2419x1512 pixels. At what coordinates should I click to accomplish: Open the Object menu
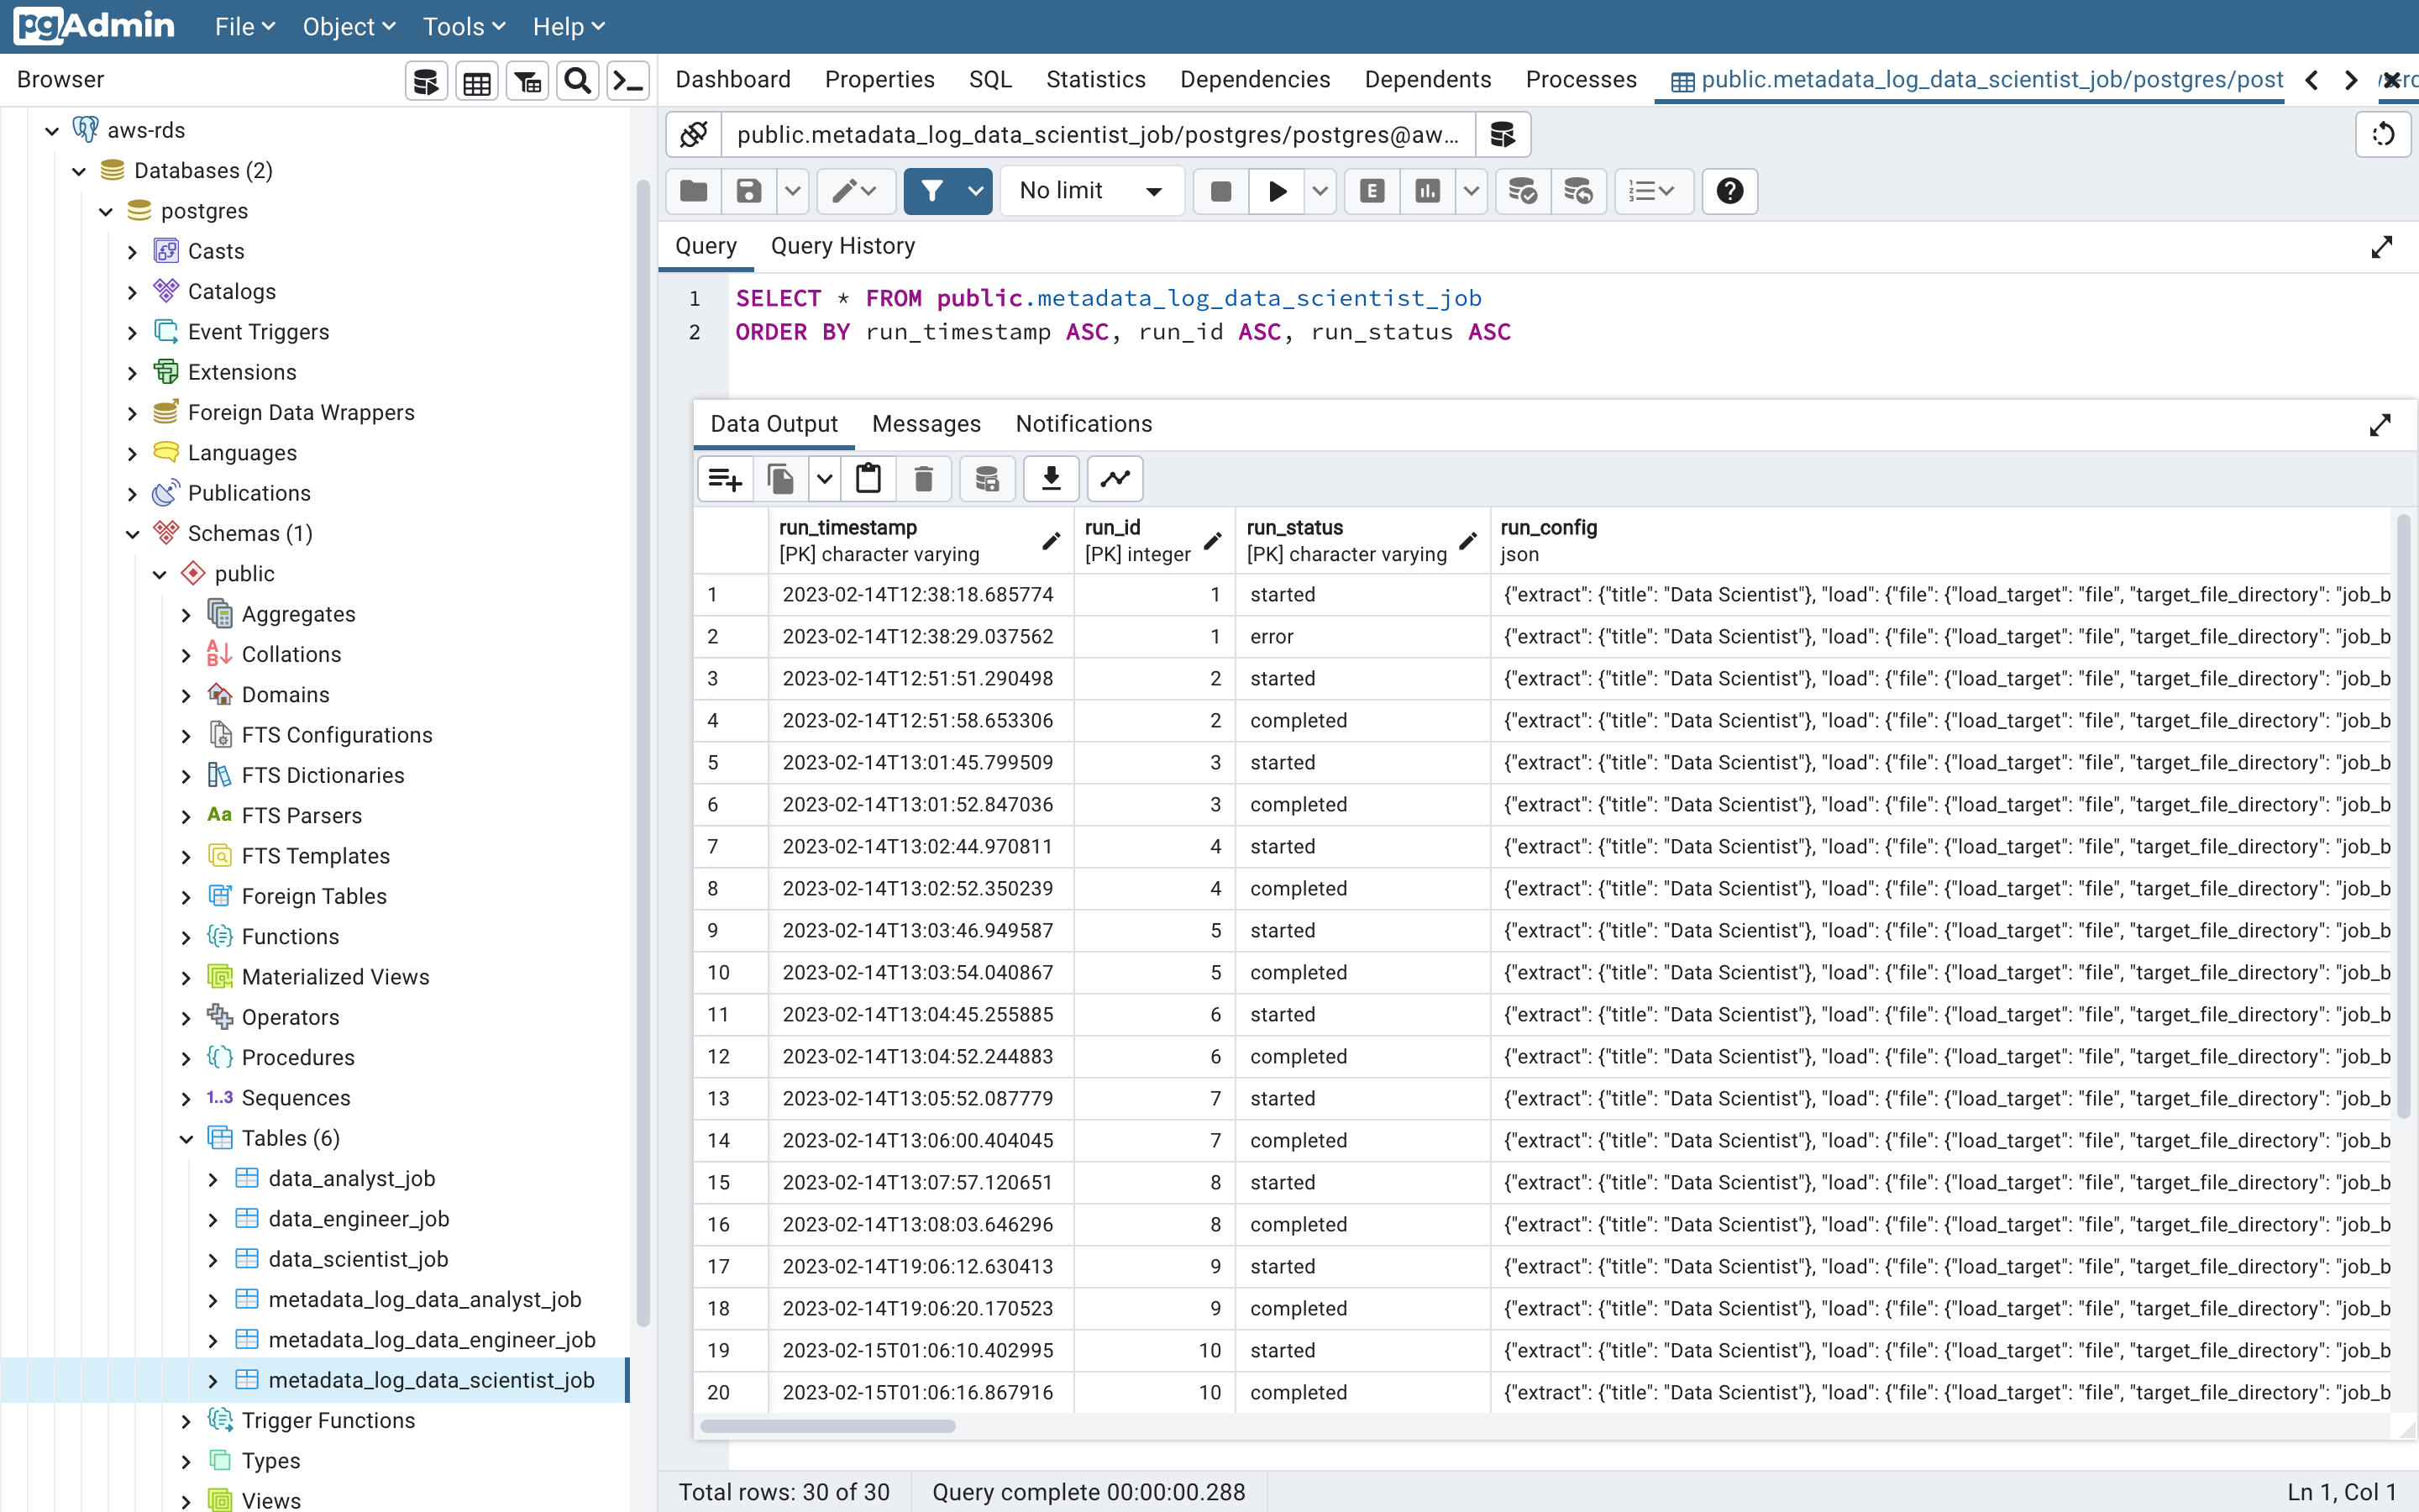tap(349, 27)
